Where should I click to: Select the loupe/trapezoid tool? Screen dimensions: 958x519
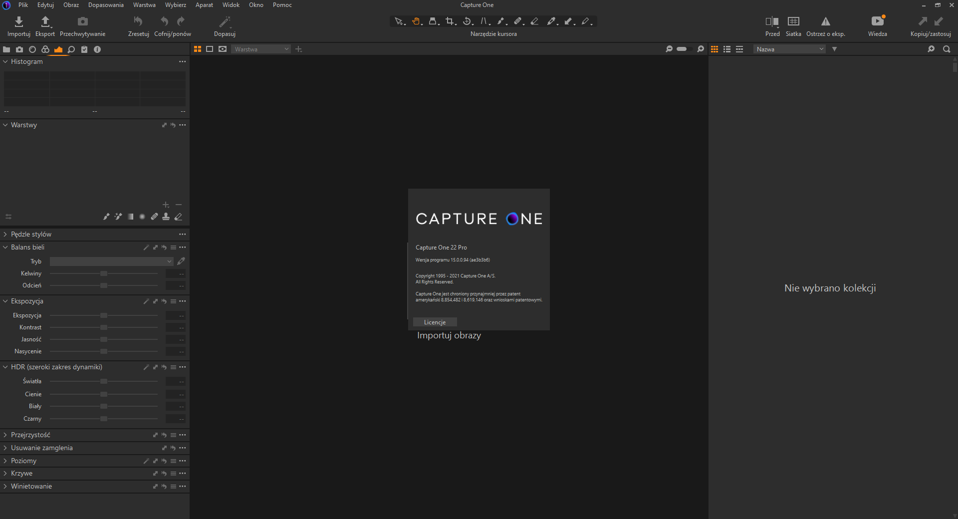(x=433, y=21)
